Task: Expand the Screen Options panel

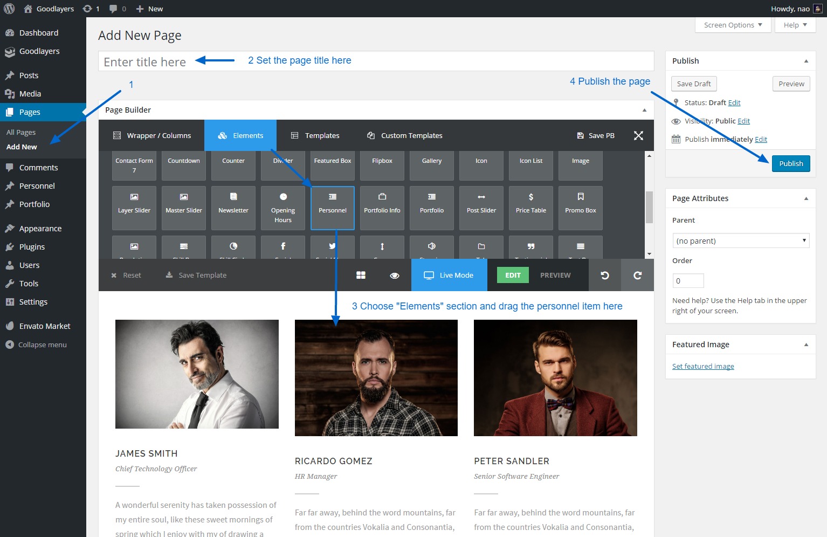Action: pyautogui.click(x=733, y=25)
